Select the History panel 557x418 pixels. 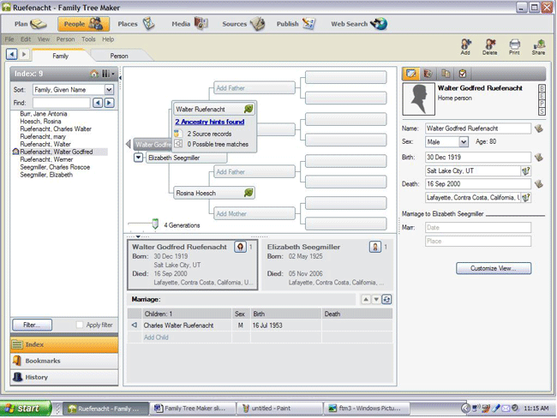pyautogui.click(x=64, y=377)
